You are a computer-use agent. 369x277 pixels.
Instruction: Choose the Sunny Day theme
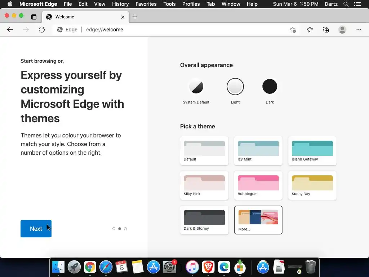312,185
